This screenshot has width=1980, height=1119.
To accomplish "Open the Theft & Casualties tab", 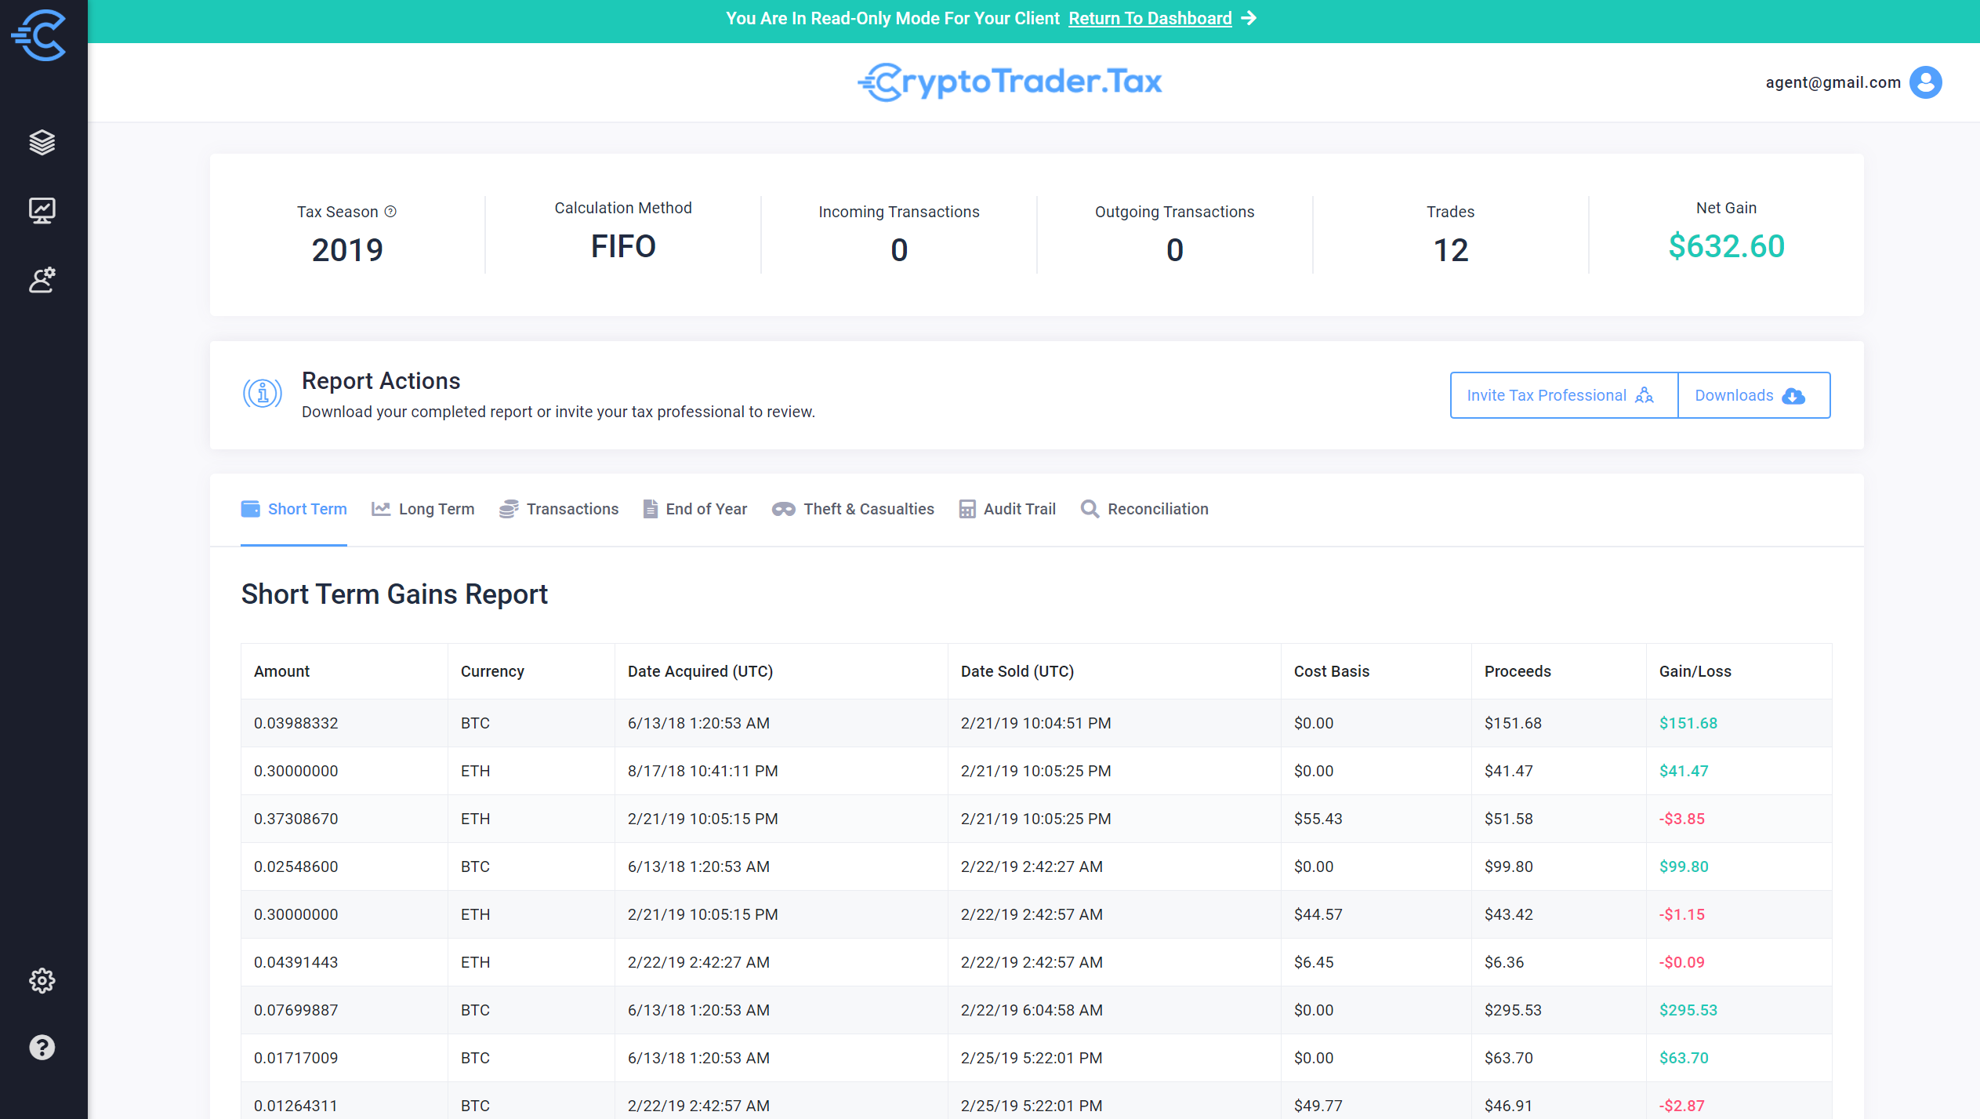I will [x=853, y=509].
